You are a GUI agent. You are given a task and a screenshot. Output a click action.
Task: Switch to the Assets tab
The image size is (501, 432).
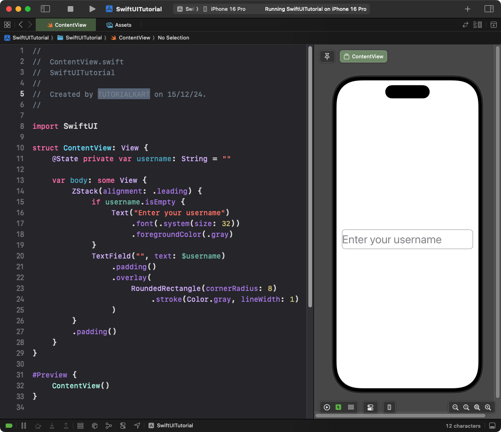[119, 24]
